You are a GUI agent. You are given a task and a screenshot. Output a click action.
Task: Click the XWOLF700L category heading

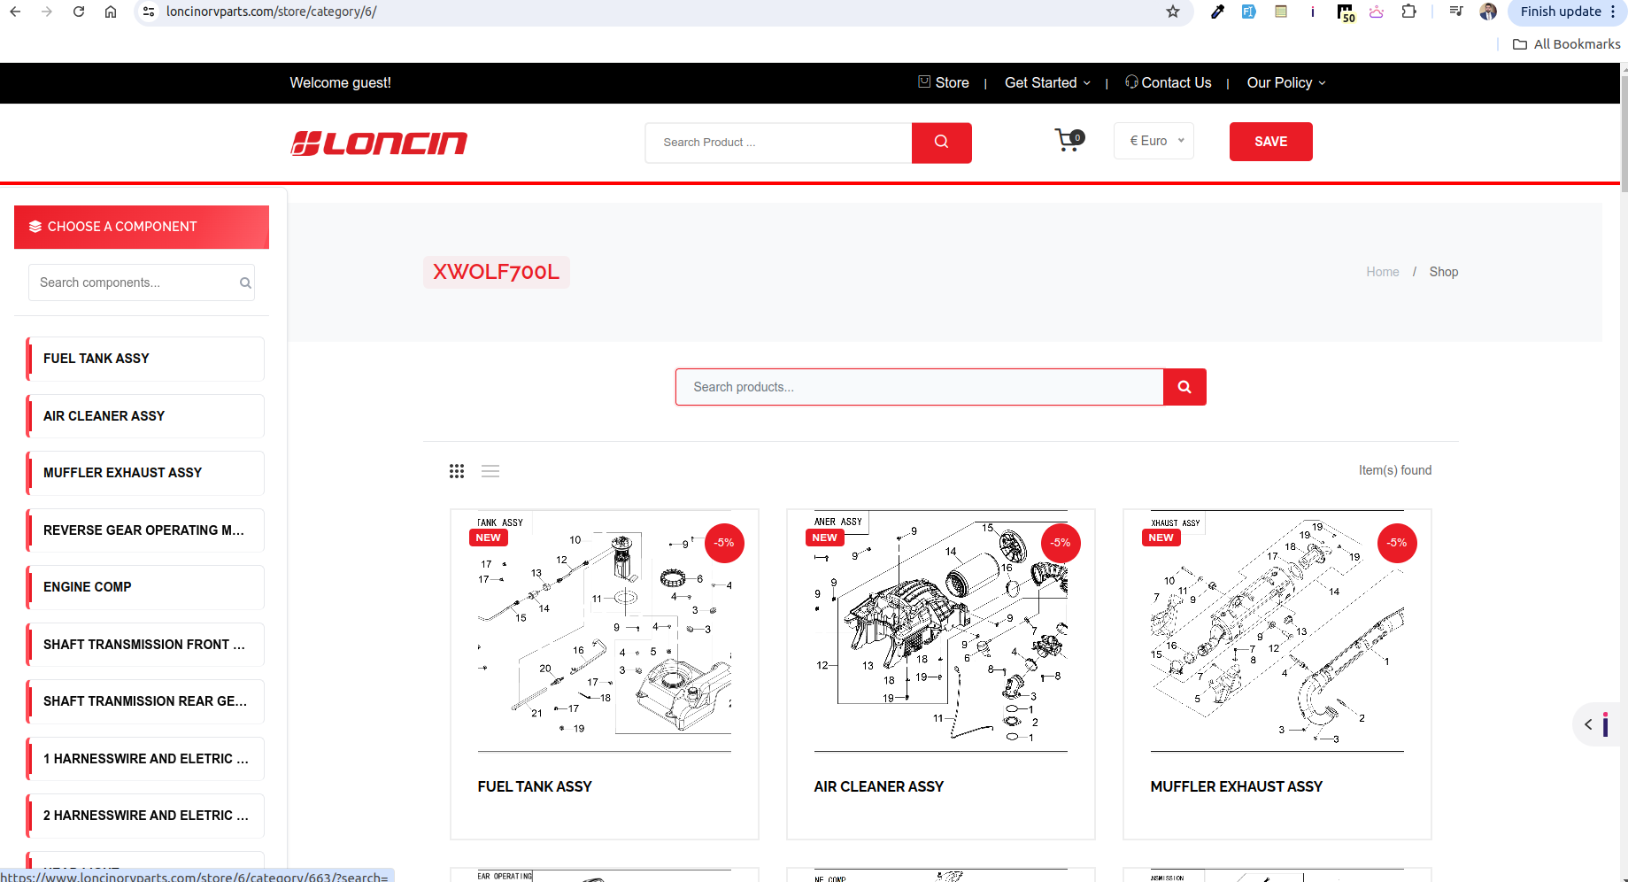[x=496, y=272]
